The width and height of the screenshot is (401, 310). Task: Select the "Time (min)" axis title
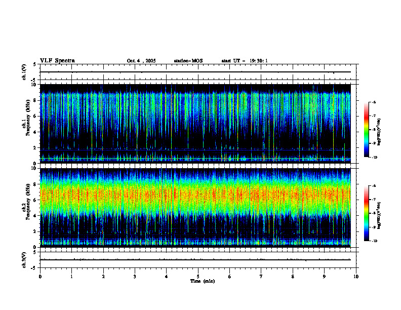[203, 281]
